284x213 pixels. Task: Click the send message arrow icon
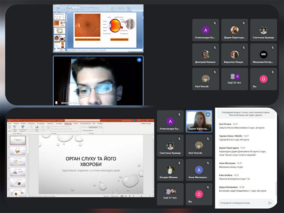point(270,203)
